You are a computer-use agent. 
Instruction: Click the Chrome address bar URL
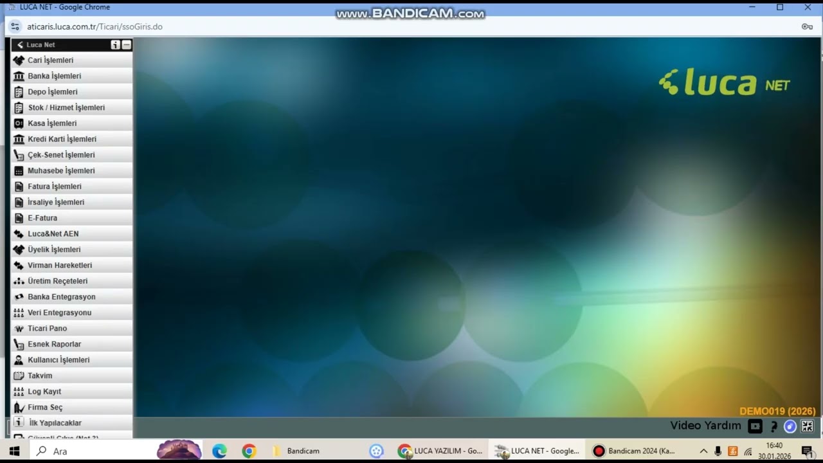click(95, 27)
